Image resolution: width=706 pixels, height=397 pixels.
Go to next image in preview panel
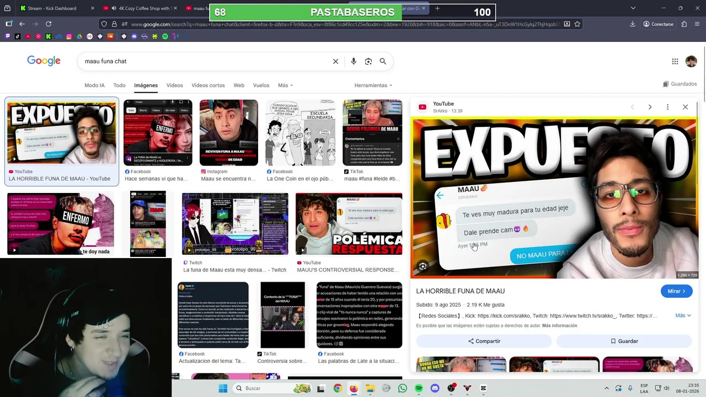click(650, 107)
